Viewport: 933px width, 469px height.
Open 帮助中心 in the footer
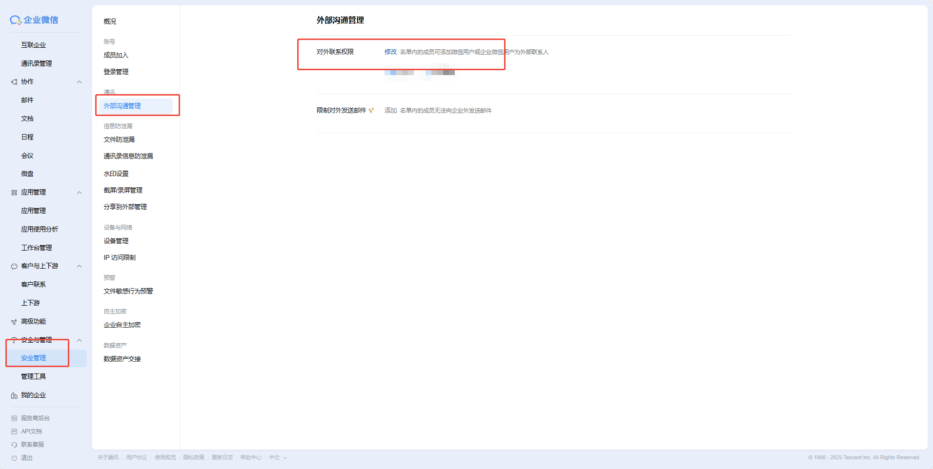tap(251, 457)
